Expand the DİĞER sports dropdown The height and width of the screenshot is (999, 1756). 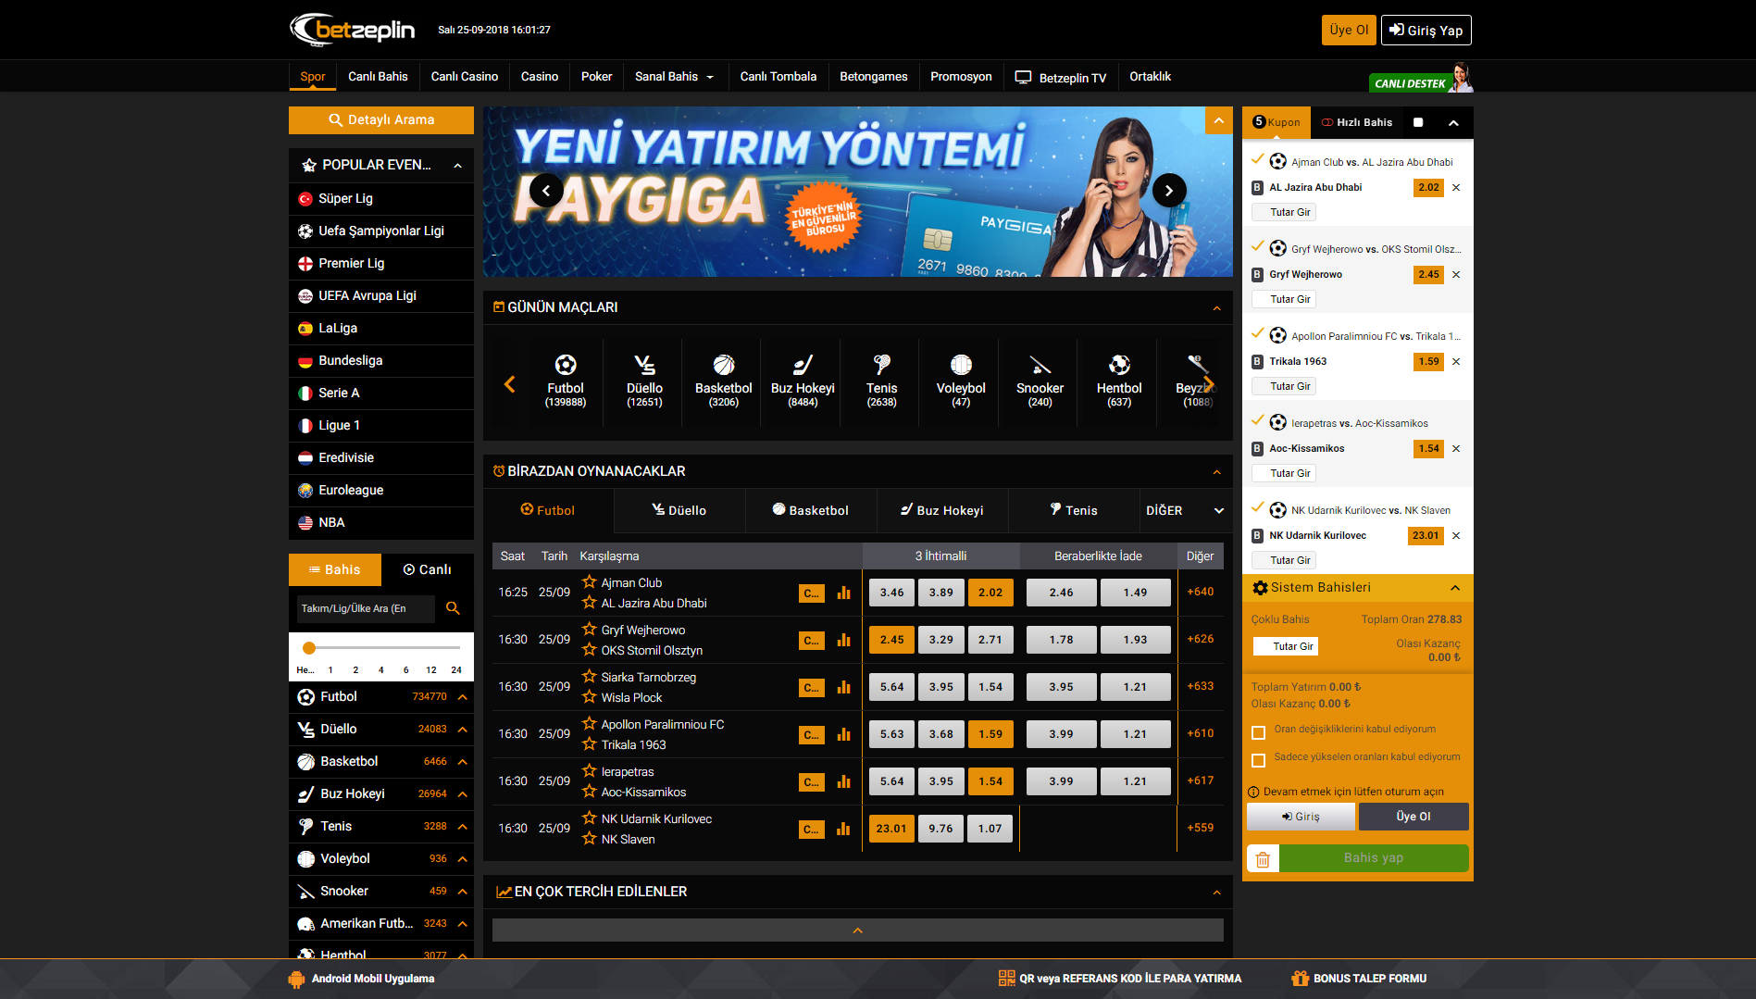tap(1185, 511)
